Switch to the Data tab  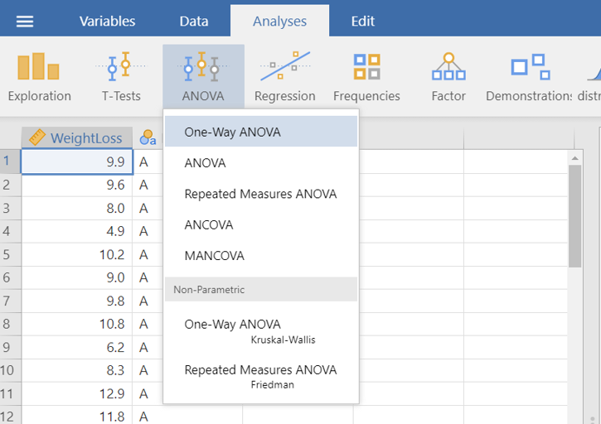193,22
